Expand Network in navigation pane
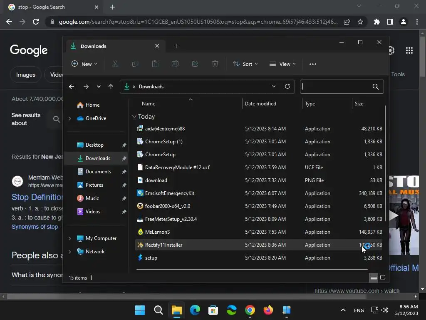 tap(69, 252)
